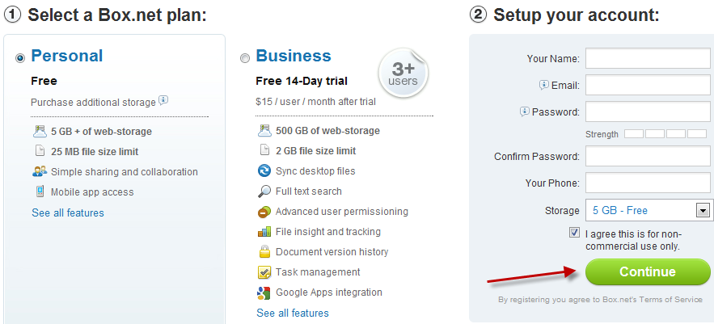The width and height of the screenshot is (714, 324).
Task: Click the info icon next to Password
Action: click(x=525, y=111)
